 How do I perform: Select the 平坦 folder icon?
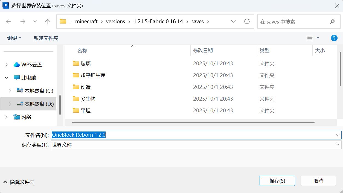[76, 110]
